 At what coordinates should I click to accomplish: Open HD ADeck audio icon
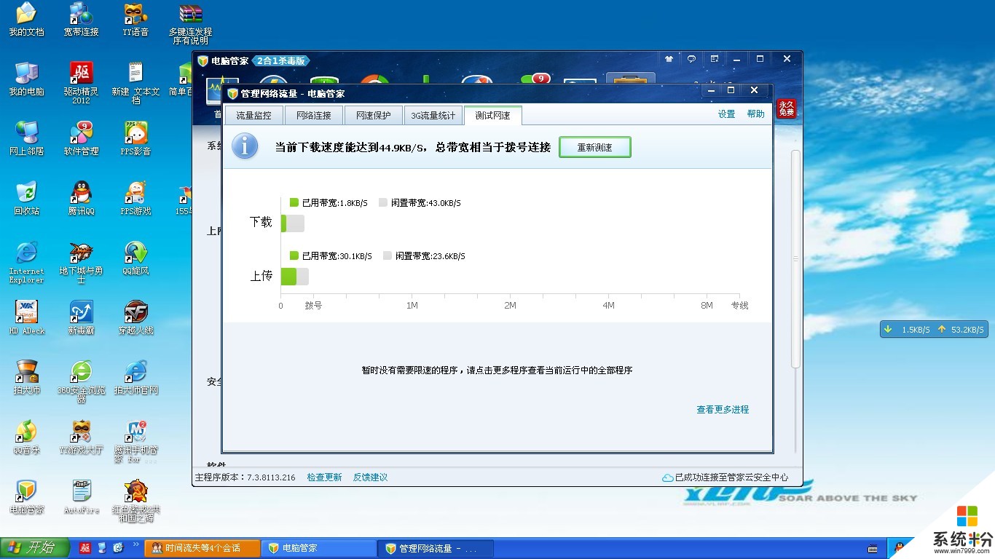click(26, 317)
